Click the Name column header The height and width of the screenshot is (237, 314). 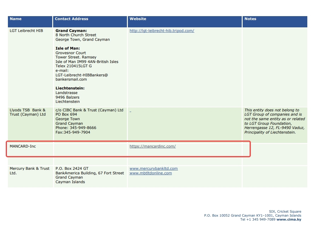(x=15, y=19)
